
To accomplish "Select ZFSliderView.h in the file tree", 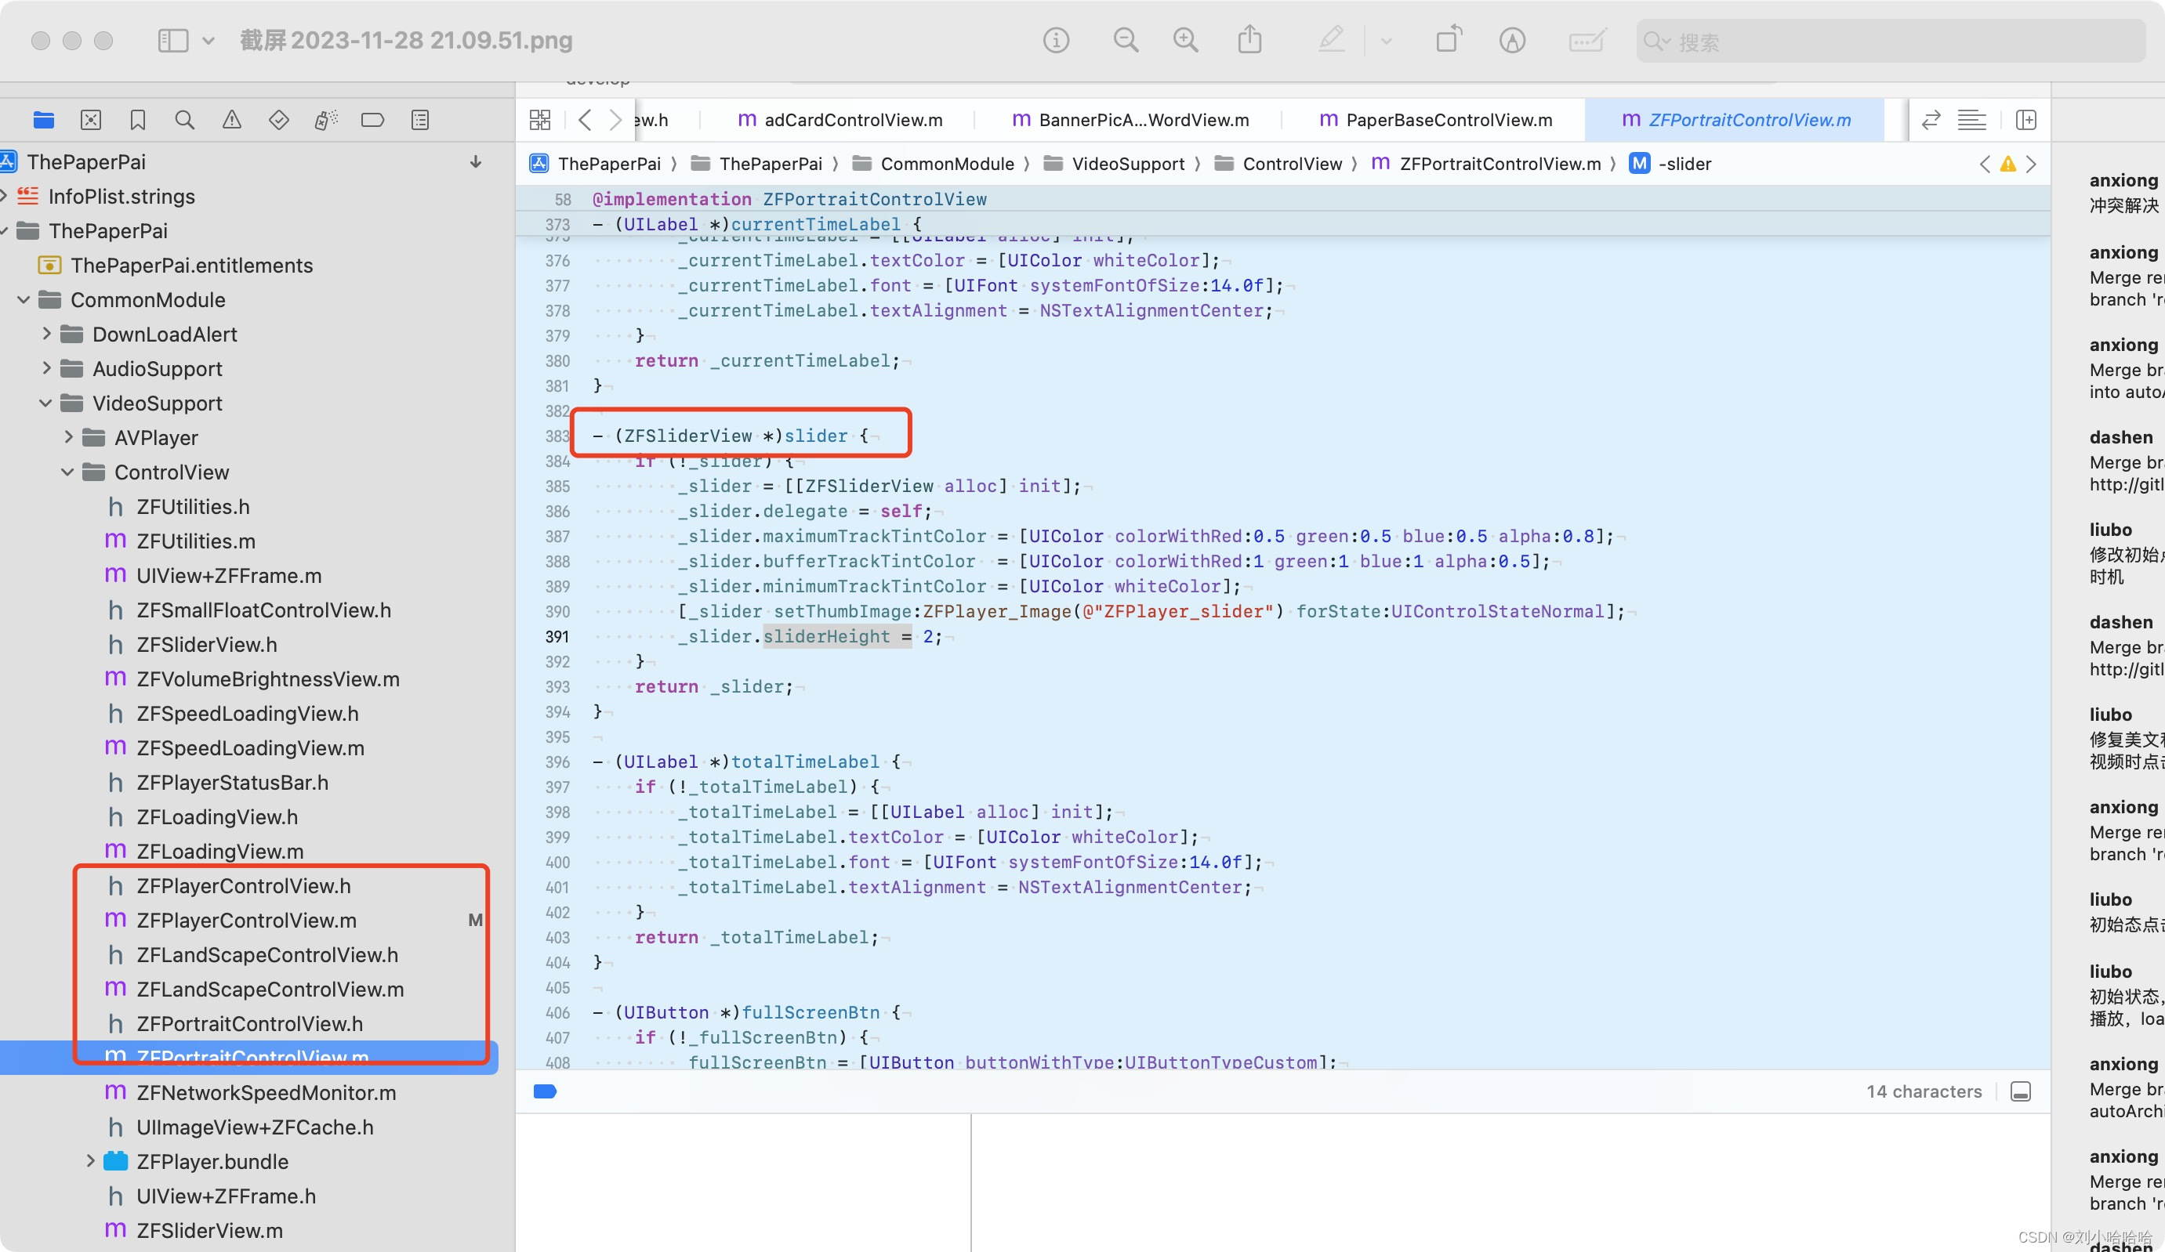I will pos(206,644).
